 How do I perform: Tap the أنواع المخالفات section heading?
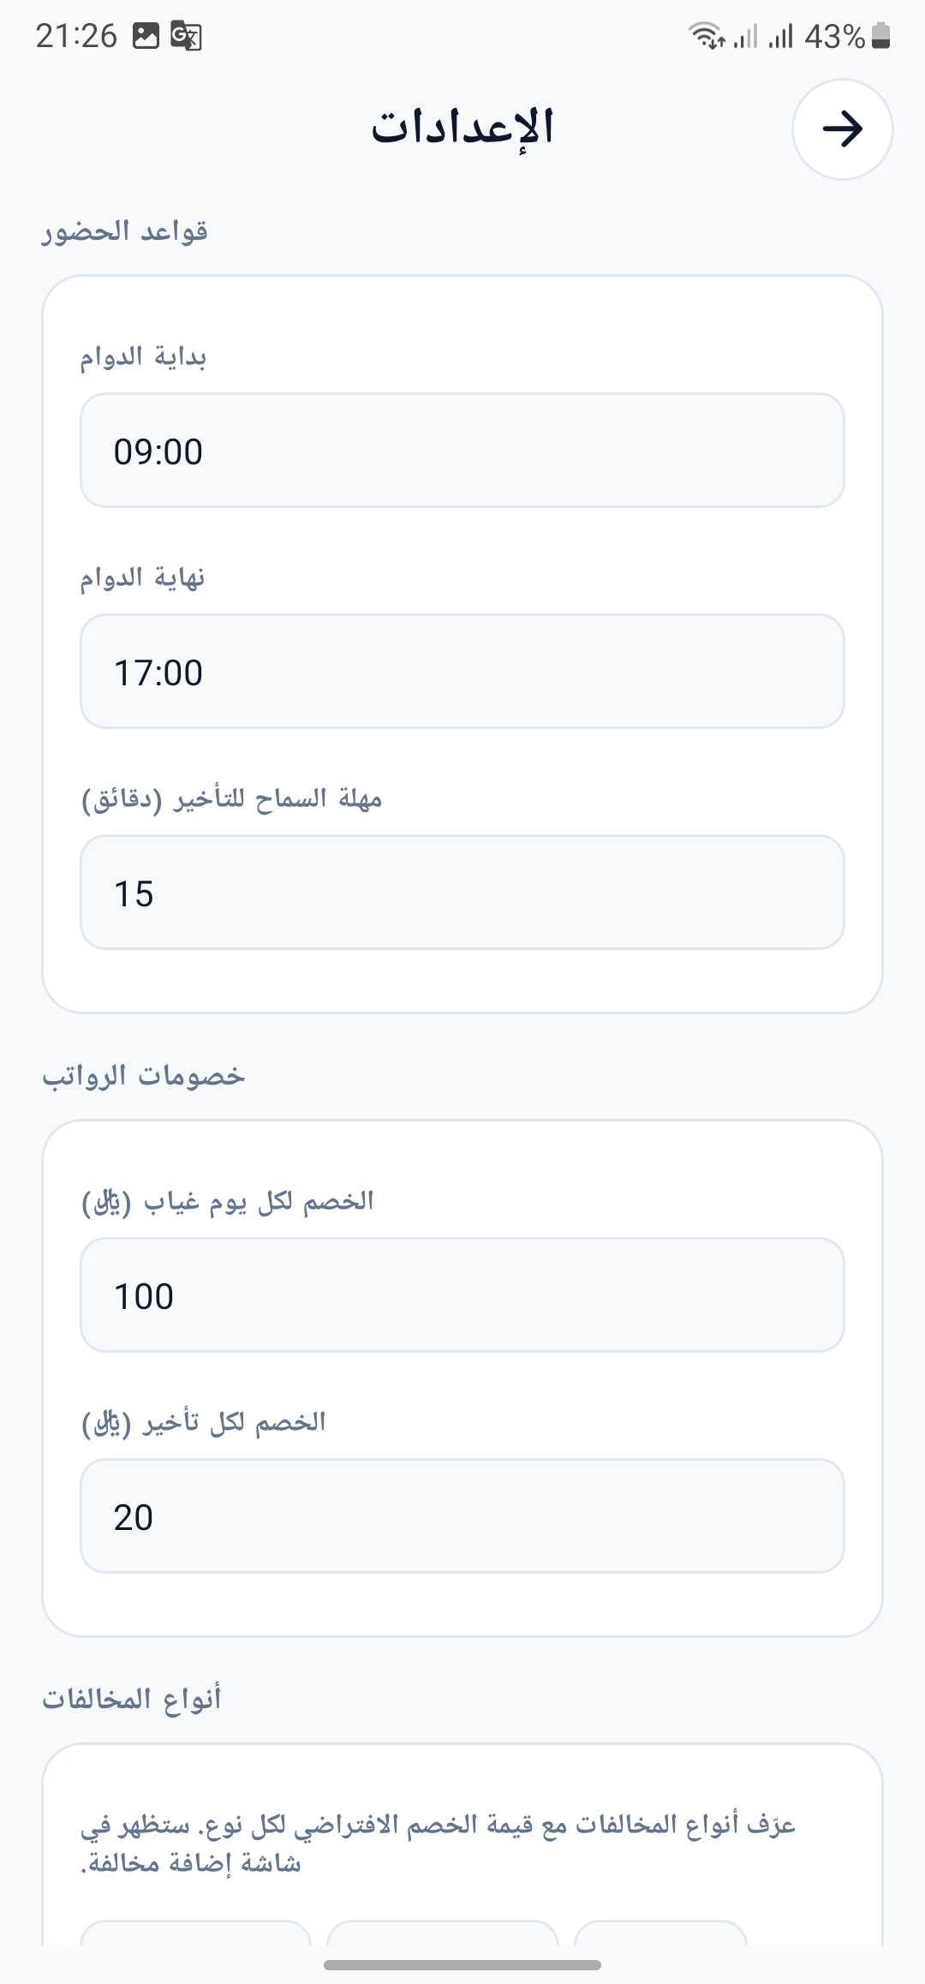pos(132,1698)
